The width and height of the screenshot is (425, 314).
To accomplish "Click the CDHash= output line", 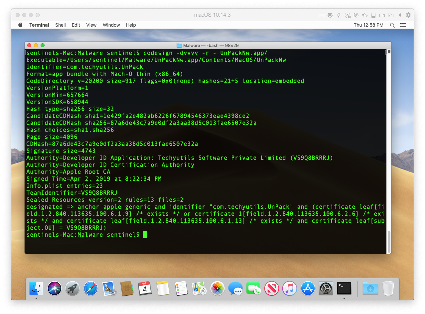I will click(112, 144).
